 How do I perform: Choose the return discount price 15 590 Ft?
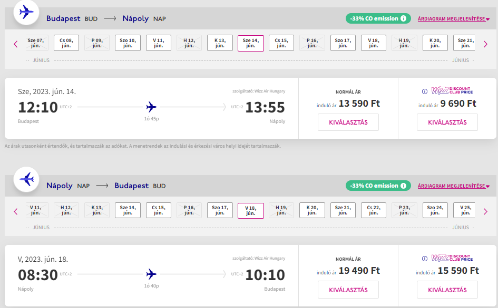[x=447, y=290]
